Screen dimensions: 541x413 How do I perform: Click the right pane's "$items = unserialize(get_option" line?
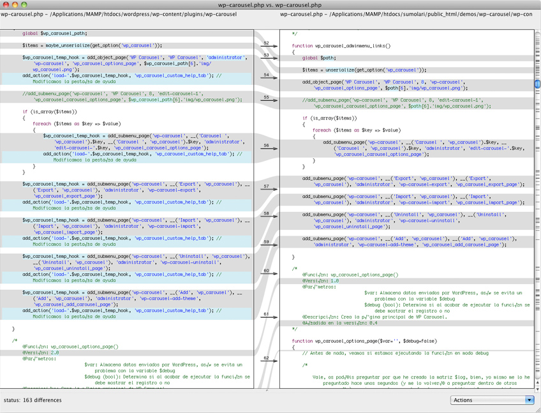(x=364, y=70)
